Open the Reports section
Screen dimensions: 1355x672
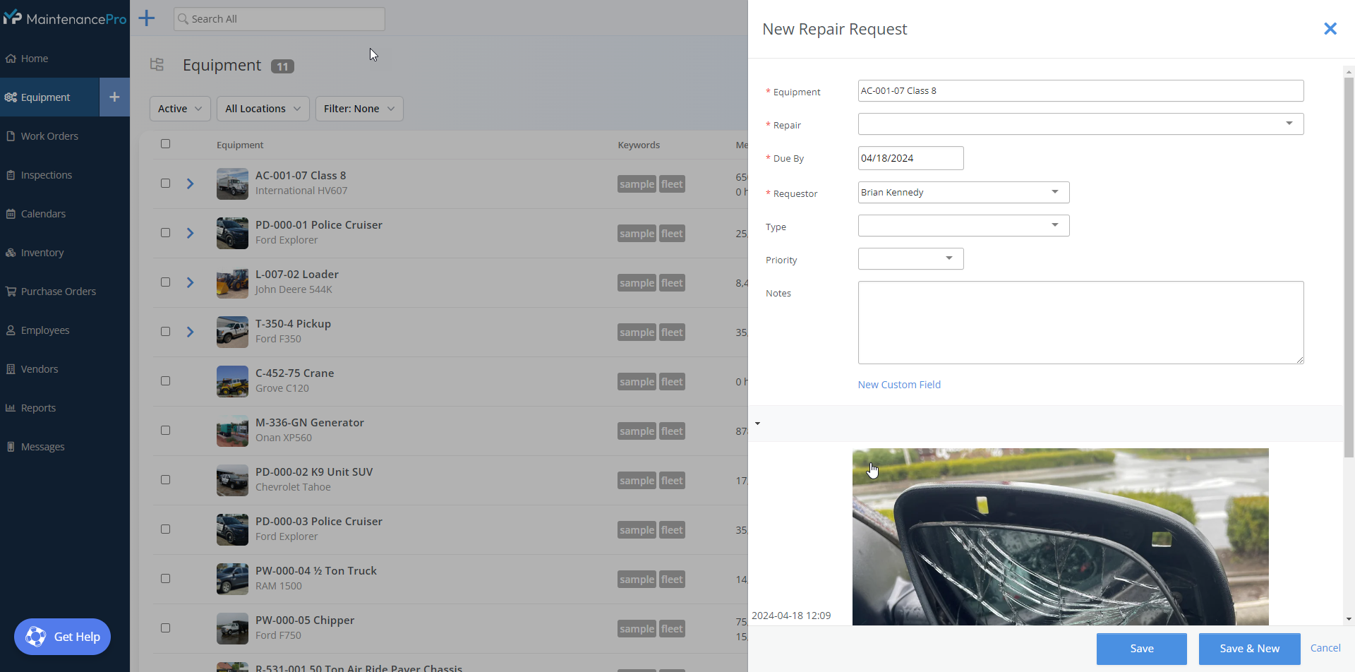(38, 407)
